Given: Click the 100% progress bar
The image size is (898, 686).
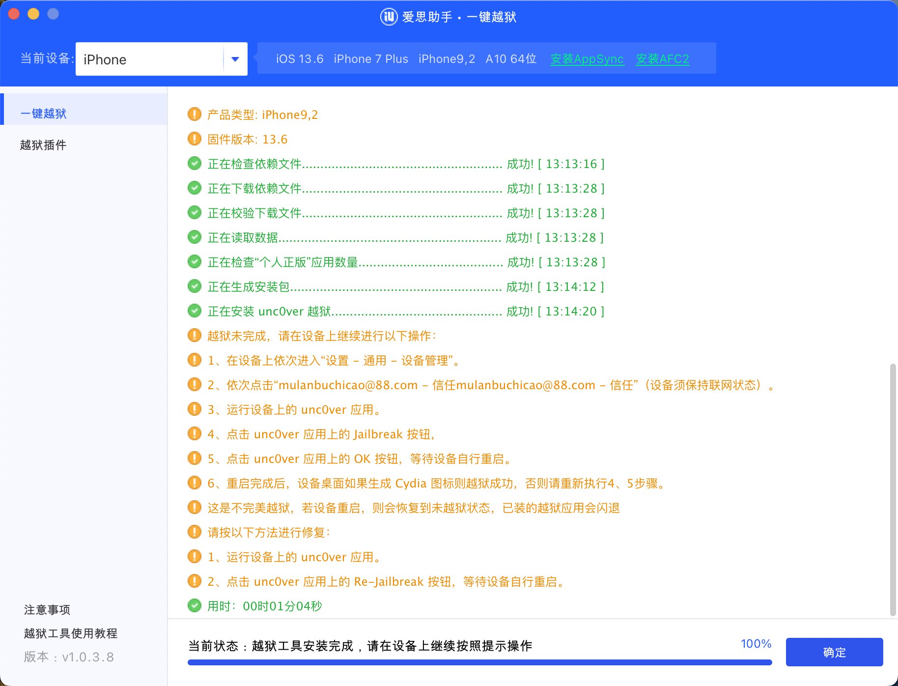Looking at the screenshot, I should (x=479, y=662).
